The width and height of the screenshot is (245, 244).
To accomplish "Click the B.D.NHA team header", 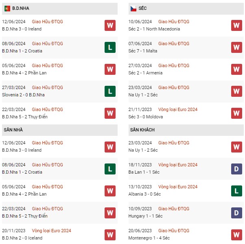I will [60, 9].
